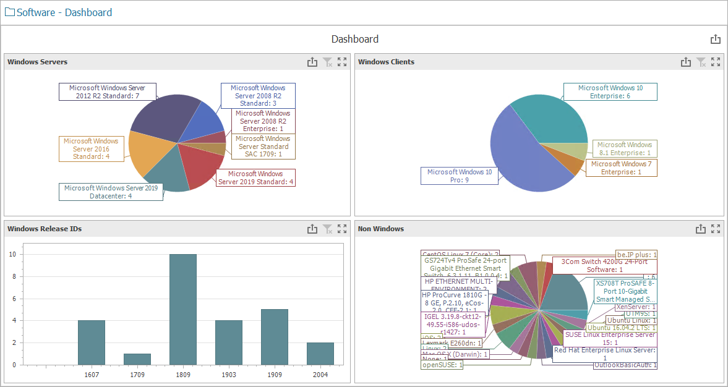Click the large teal Non Windows pie slice

(564, 293)
